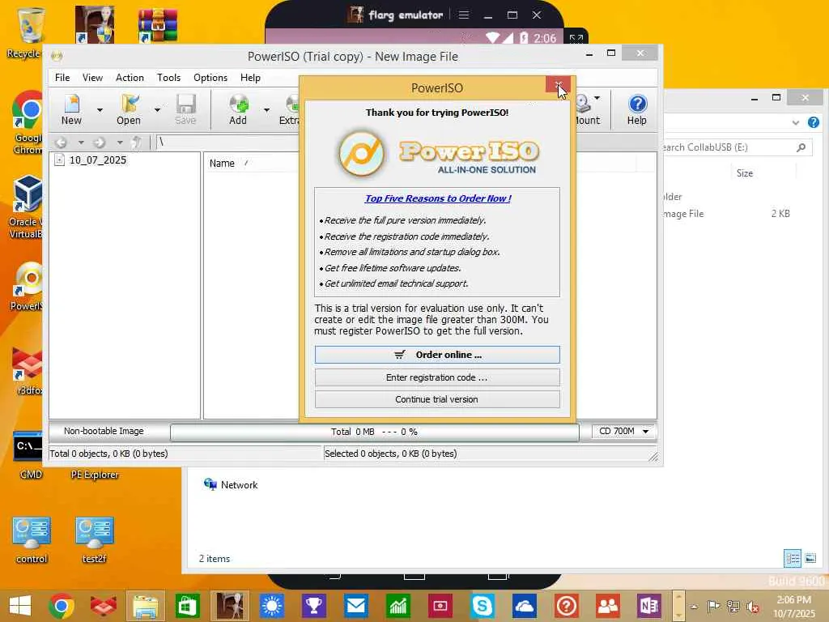Expand the Open button dropdown arrow

pos(157,110)
